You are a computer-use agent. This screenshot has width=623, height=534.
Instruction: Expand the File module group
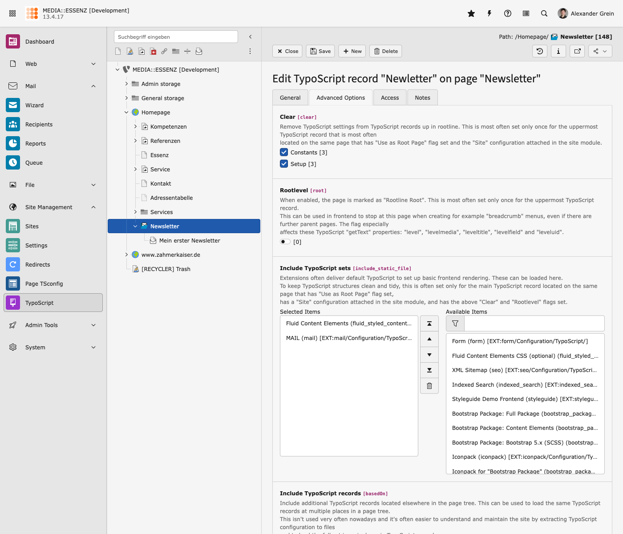click(x=53, y=185)
